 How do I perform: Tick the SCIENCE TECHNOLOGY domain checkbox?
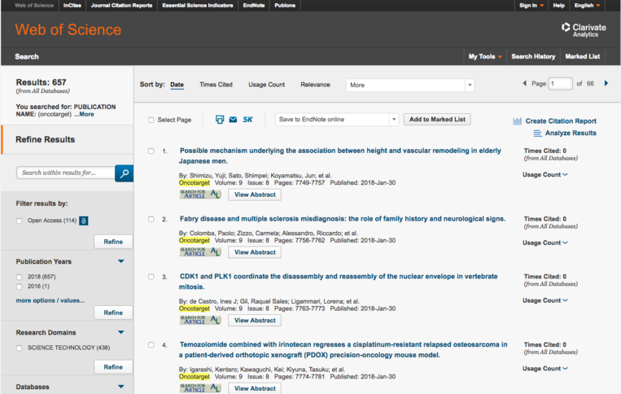coord(19,348)
